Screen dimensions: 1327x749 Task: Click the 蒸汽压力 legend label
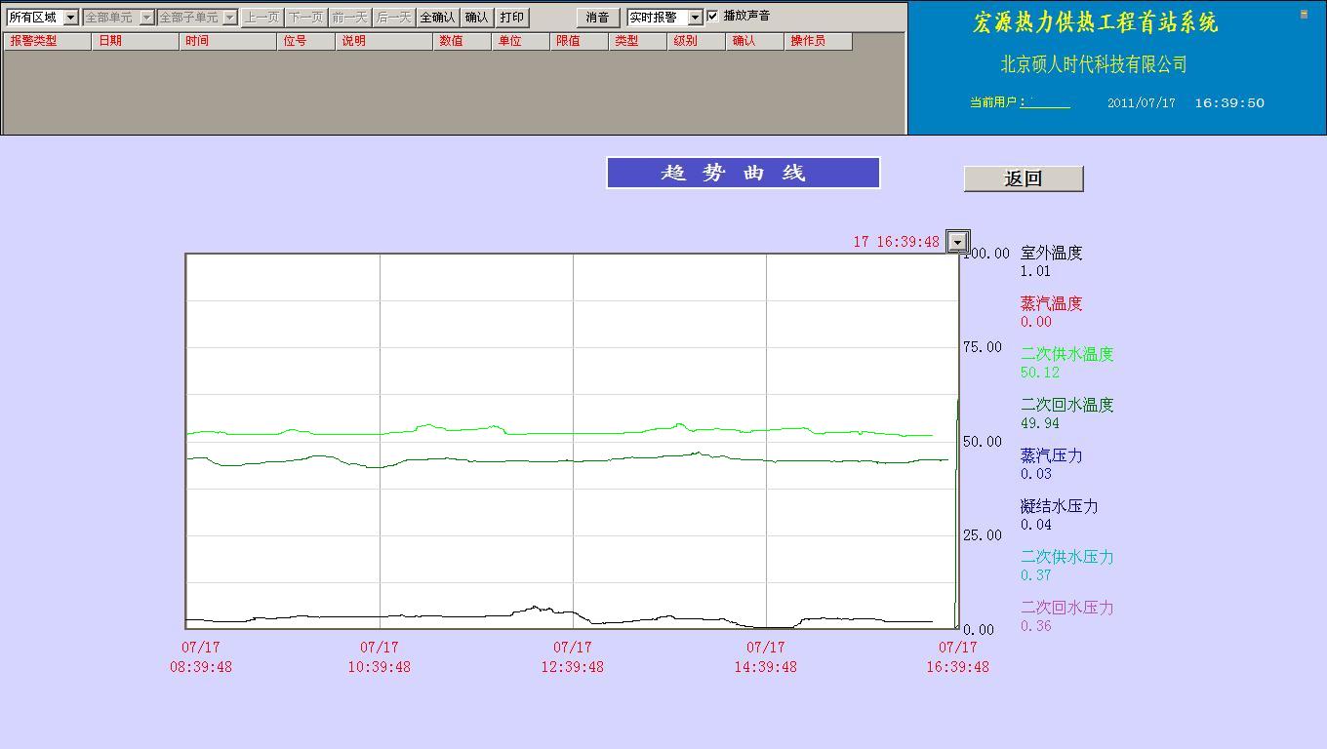1051,456
